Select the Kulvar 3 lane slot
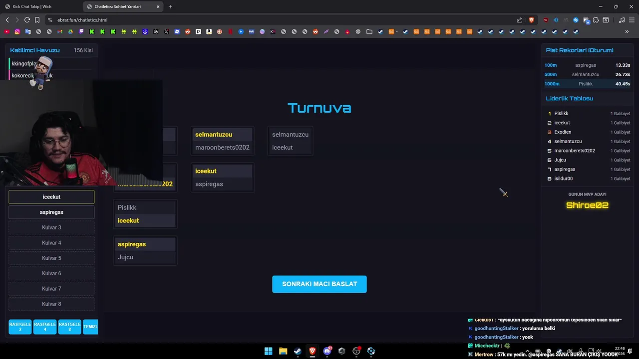 [51, 227]
